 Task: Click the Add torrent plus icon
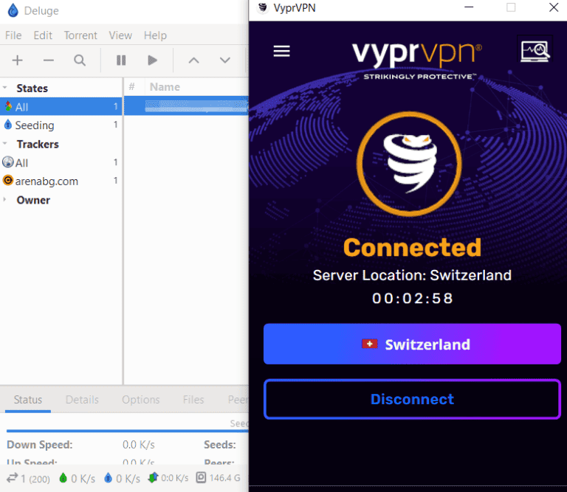coord(18,60)
